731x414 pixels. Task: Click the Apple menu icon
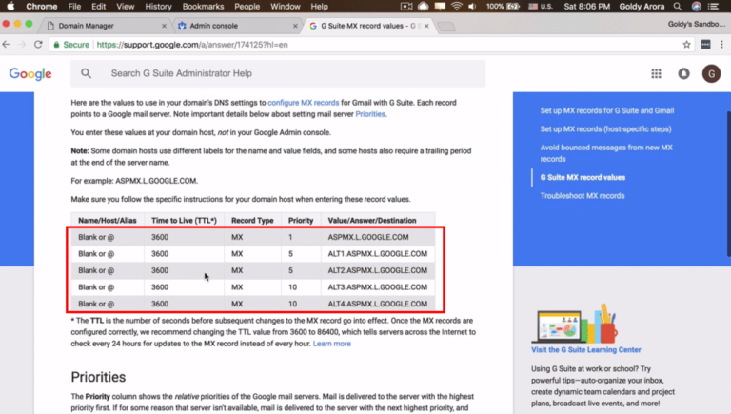tap(10, 7)
